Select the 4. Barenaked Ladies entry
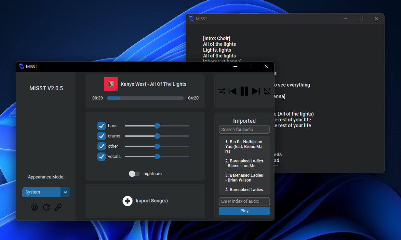401x240 pixels. point(244,190)
